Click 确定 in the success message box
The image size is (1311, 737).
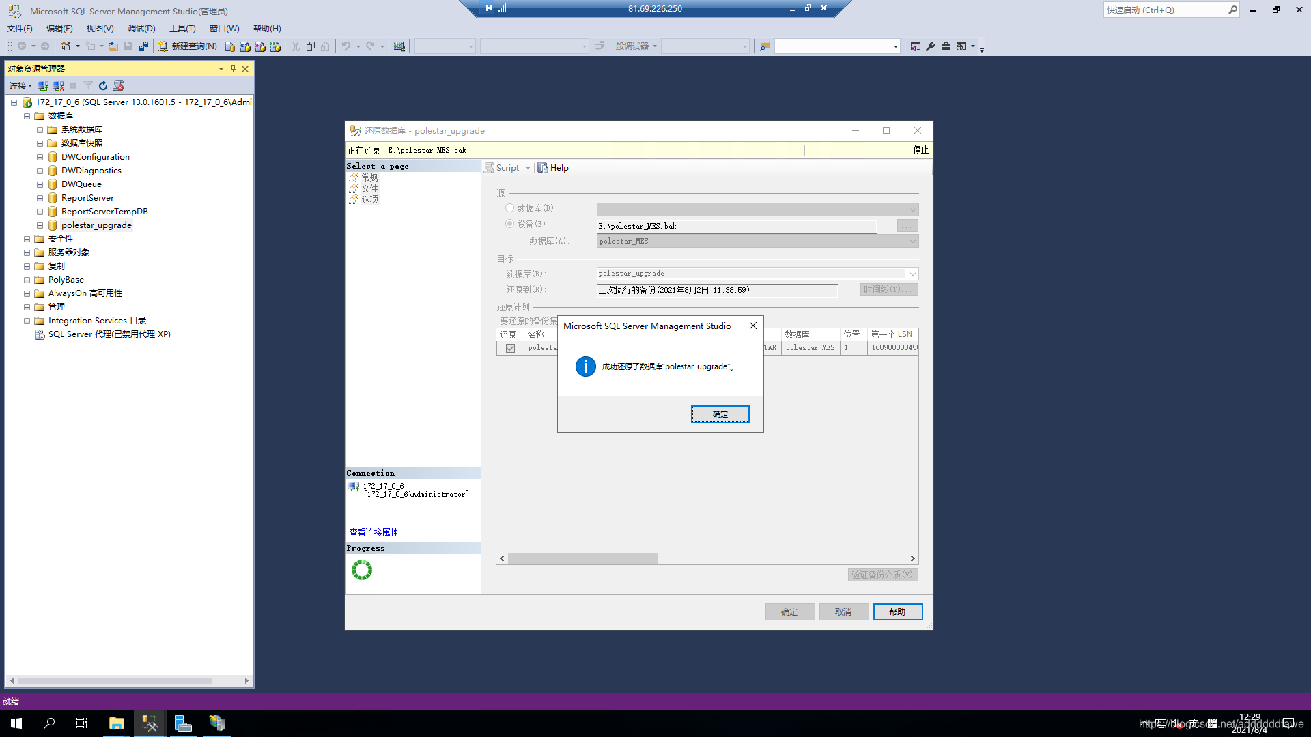pos(720,414)
